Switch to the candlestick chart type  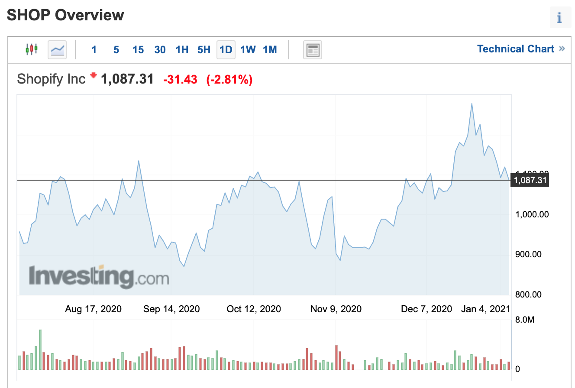32,49
